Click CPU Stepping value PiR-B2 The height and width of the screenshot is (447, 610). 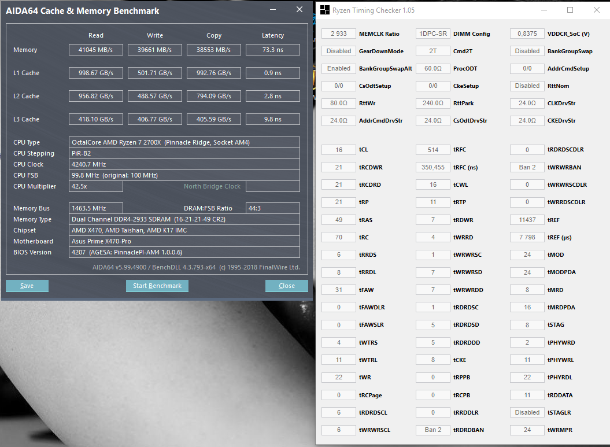tap(184, 153)
